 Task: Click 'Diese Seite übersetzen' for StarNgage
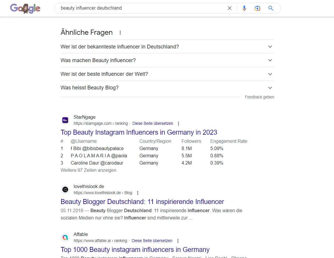153,123
